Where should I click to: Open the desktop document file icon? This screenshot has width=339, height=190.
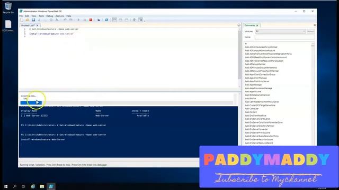coord(8,26)
